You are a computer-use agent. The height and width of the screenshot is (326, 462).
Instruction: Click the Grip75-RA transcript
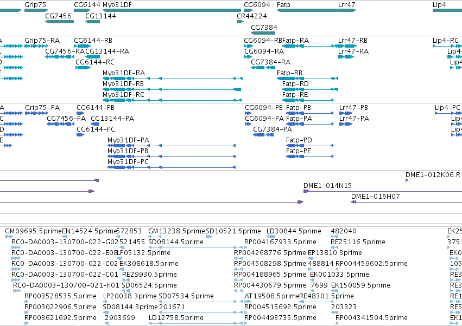click(x=36, y=46)
